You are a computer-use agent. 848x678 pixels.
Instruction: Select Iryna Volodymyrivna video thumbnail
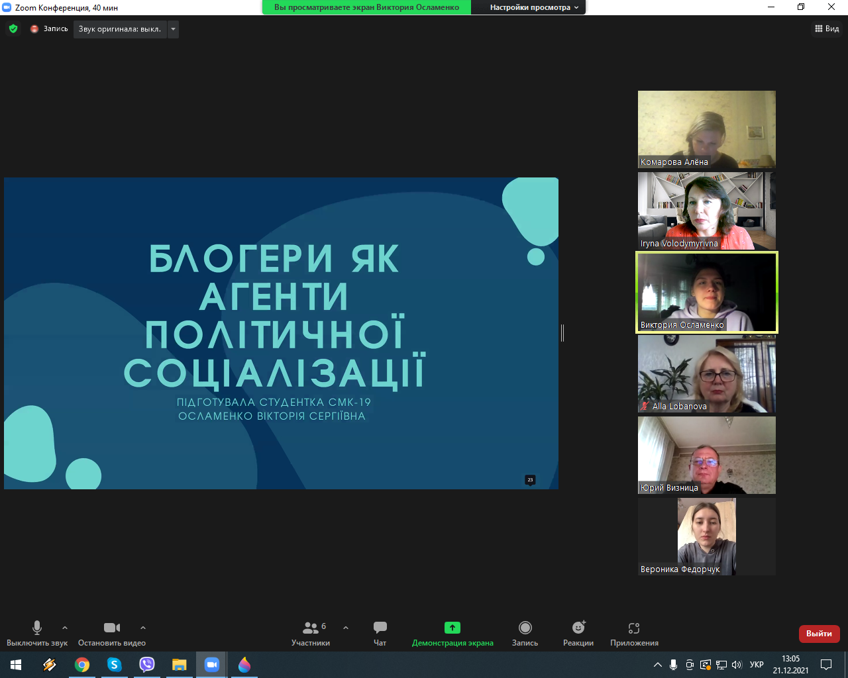(707, 211)
